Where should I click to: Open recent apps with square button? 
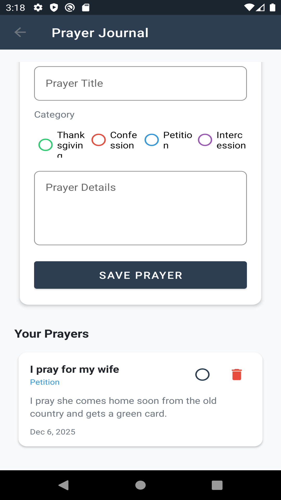coord(217,485)
